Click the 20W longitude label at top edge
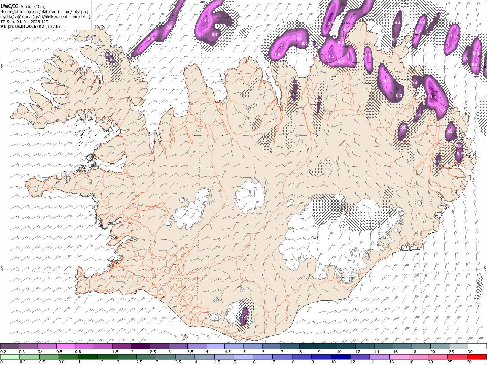 (202, 2)
